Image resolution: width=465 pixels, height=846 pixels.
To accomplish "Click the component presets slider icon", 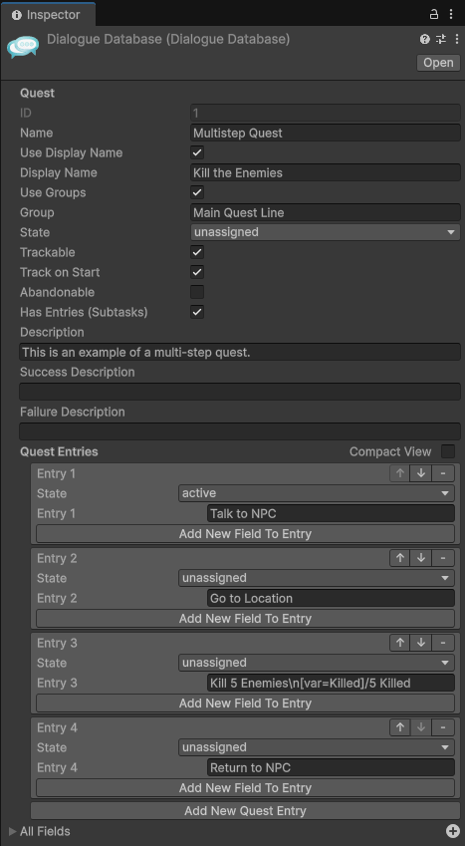I will 441,39.
